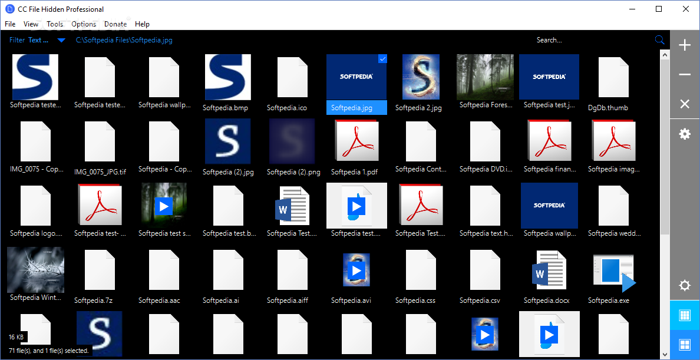Click the Softpedia finan... file name
The width and height of the screenshot is (700, 360).
pyautogui.click(x=550, y=169)
